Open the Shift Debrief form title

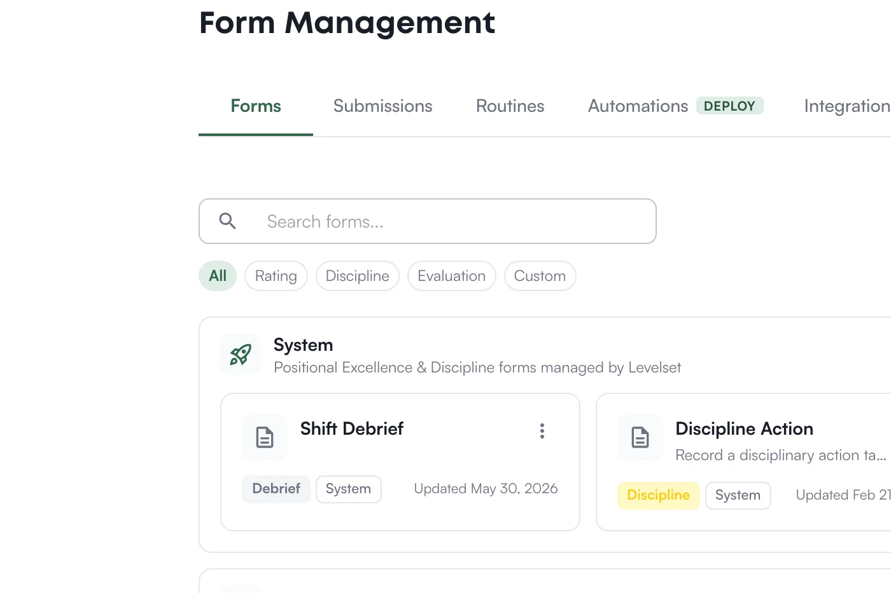click(x=352, y=429)
